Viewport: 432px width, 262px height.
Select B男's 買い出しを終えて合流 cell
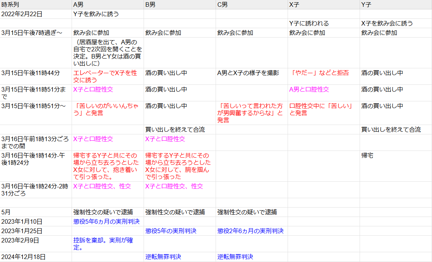click(180, 129)
